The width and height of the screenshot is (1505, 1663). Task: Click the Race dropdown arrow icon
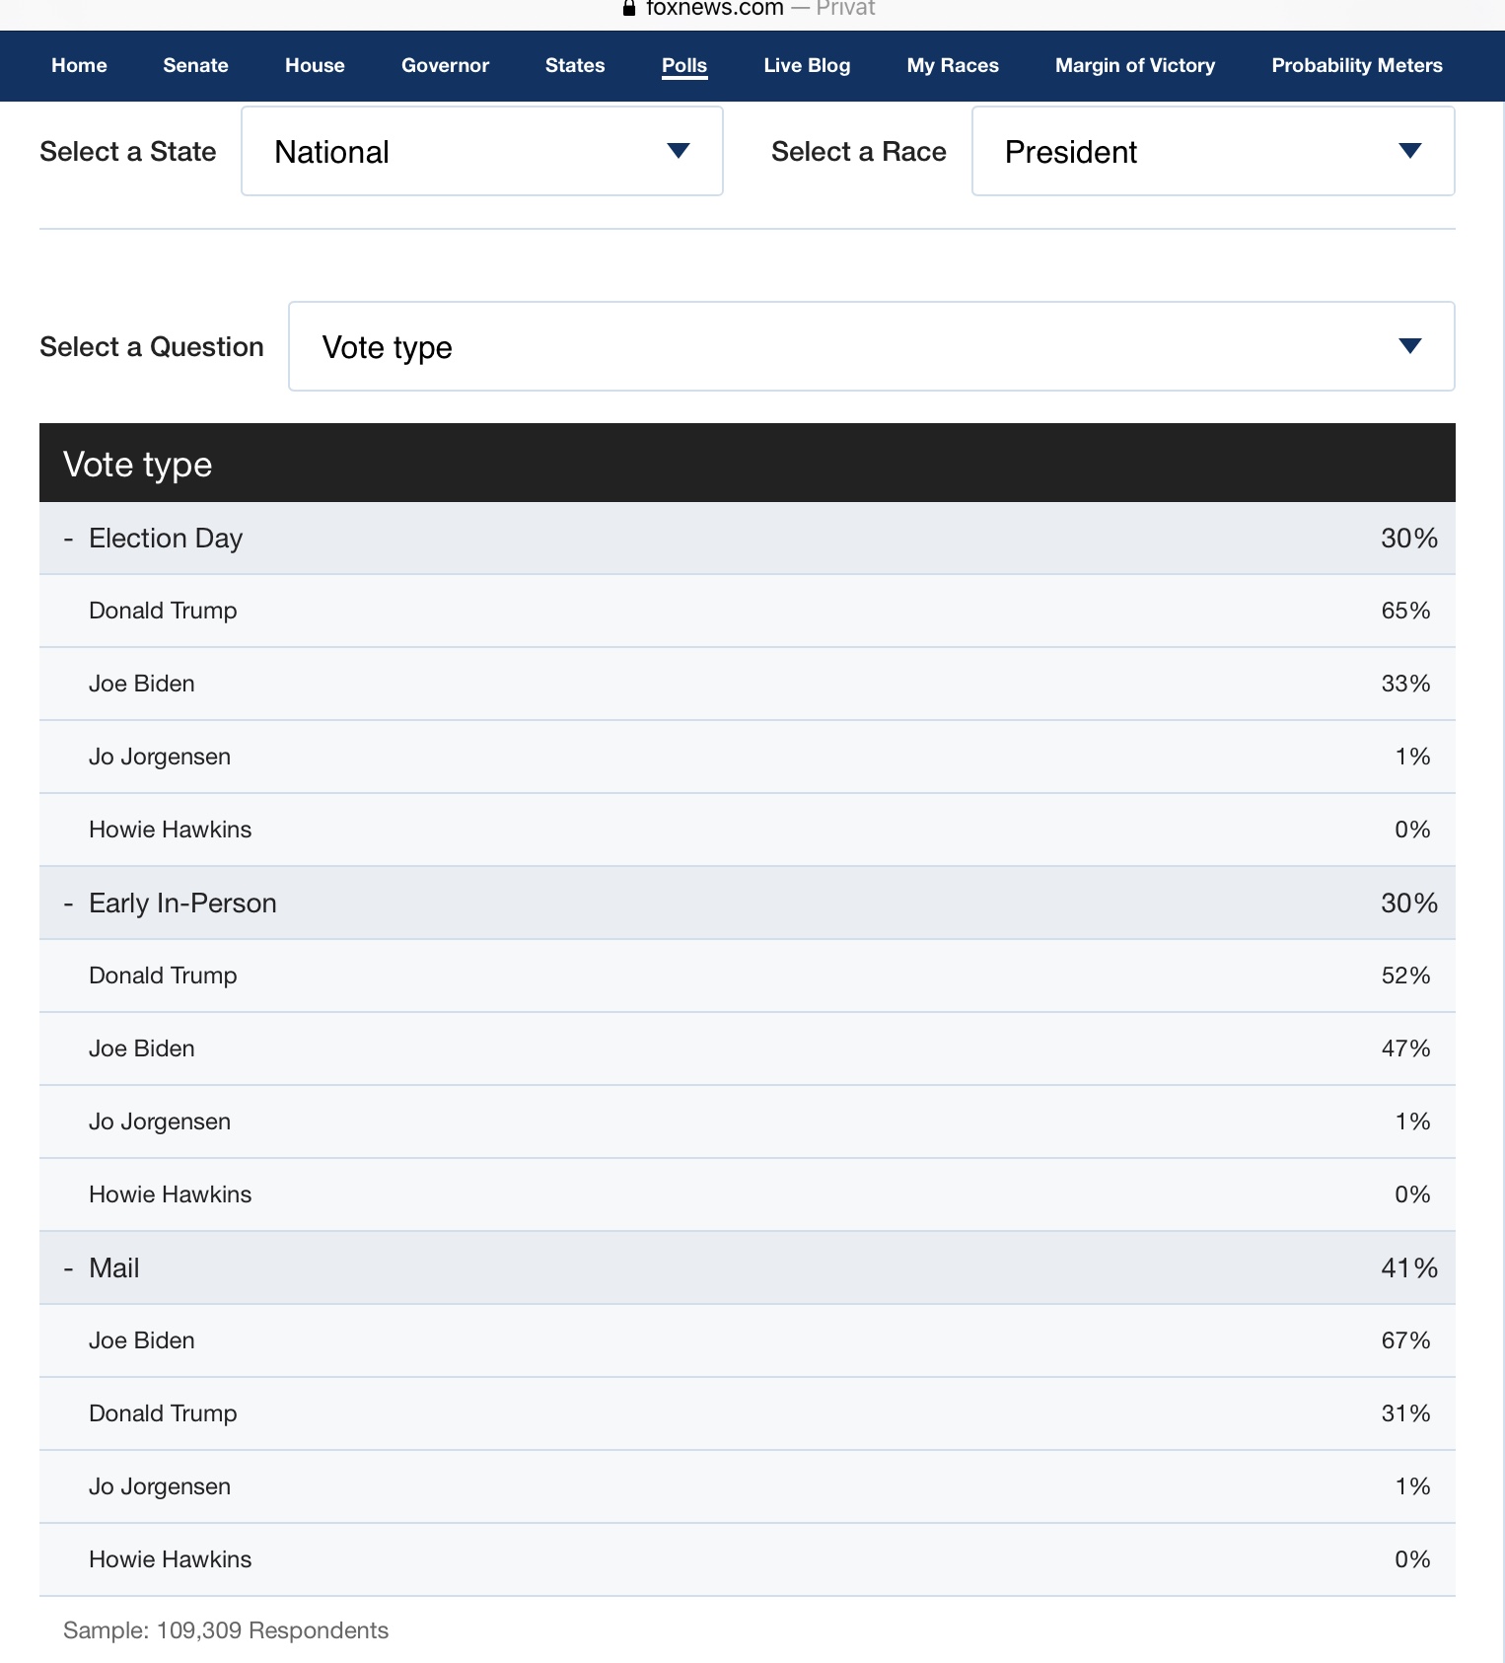tap(1410, 151)
